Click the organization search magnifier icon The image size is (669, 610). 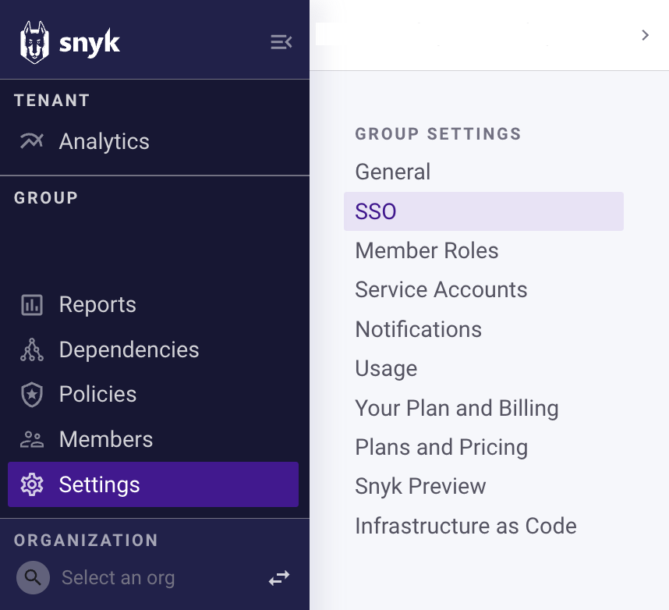tap(33, 577)
